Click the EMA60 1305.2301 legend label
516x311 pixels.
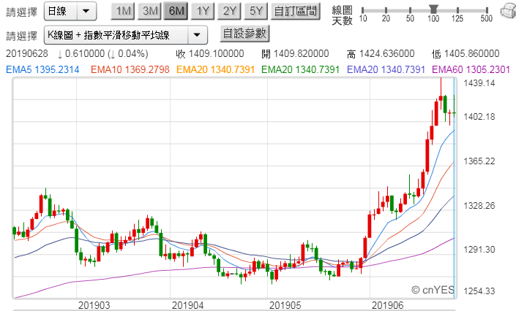[x=471, y=69]
